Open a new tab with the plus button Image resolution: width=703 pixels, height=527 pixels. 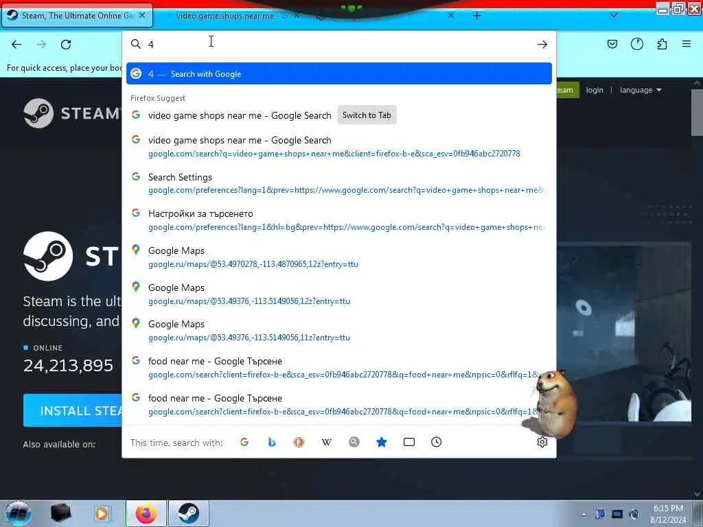click(x=476, y=16)
